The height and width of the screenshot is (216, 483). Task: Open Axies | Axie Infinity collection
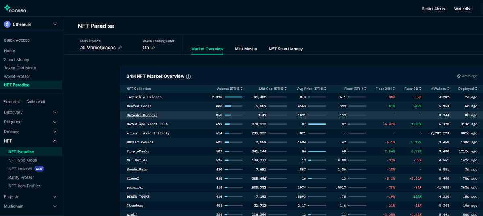148,133
